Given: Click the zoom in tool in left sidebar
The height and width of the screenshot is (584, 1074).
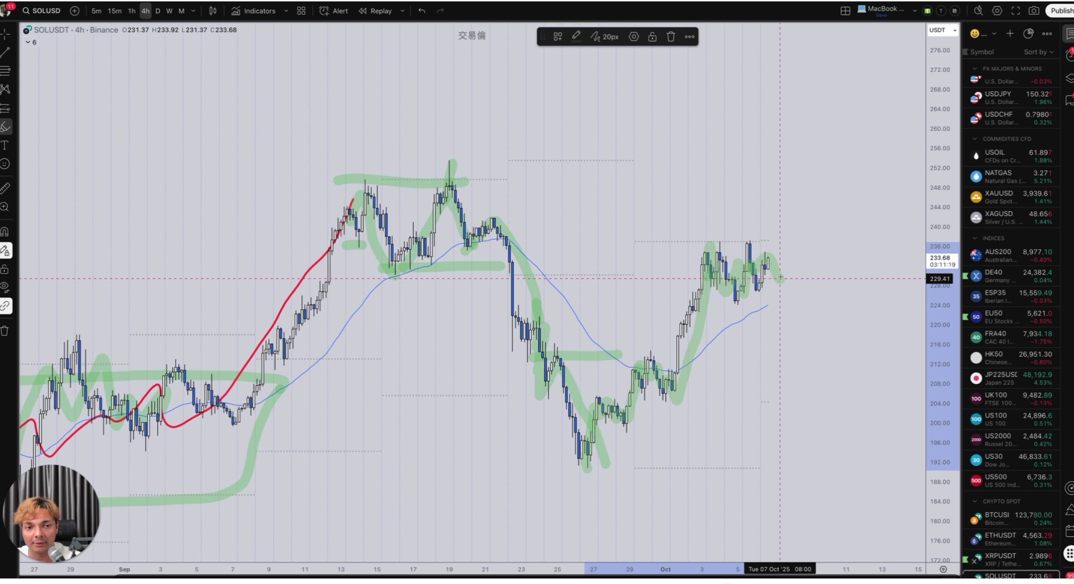Looking at the screenshot, I should pyautogui.click(x=5, y=207).
